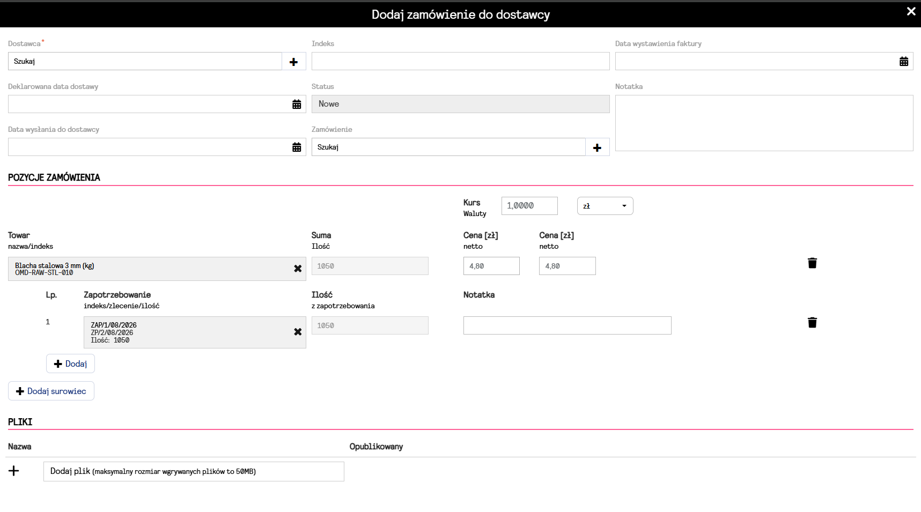Focus the Notatka text area at top
The height and width of the screenshot is (512, 921).
[x=764, y=123]
